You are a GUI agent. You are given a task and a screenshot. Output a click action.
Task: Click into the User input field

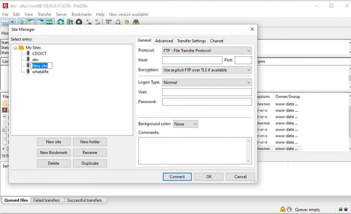click(x=207, y=92)
